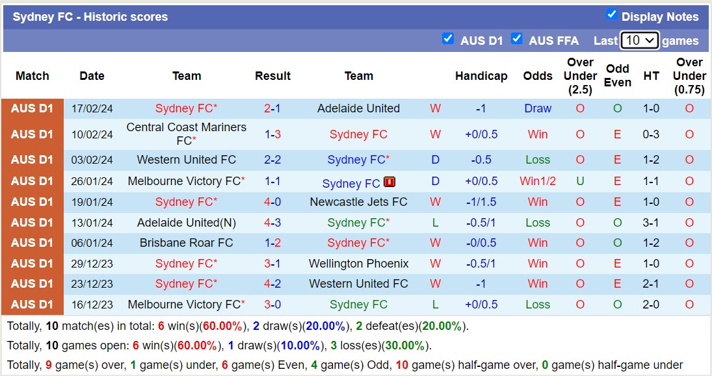The image size is (712, 376).
Task: Click the Win1/2 odds entry for 26/01/24
Action: (x=538, y=181)
